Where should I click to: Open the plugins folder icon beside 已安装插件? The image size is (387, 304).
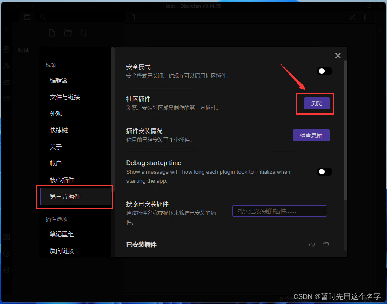click(326, 244)
